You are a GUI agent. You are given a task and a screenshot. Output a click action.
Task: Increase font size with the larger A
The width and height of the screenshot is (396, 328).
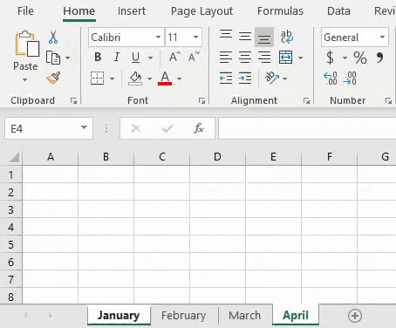pos(174,57)
